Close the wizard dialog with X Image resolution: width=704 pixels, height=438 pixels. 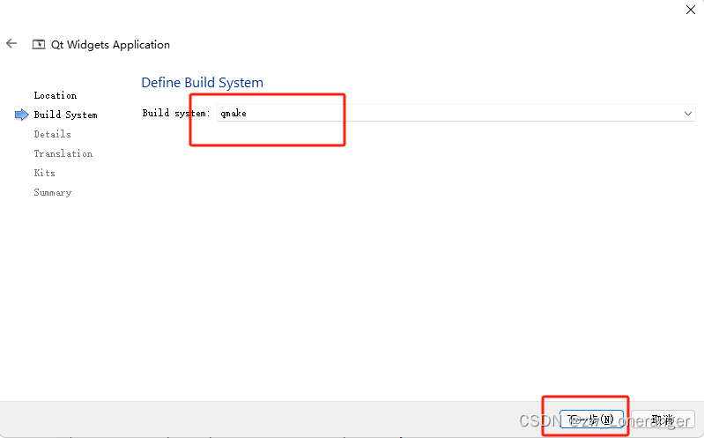691,10
